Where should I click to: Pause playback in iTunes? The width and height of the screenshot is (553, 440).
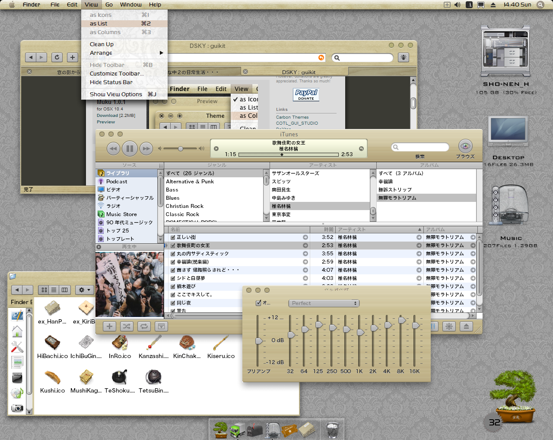pos(130,149)
